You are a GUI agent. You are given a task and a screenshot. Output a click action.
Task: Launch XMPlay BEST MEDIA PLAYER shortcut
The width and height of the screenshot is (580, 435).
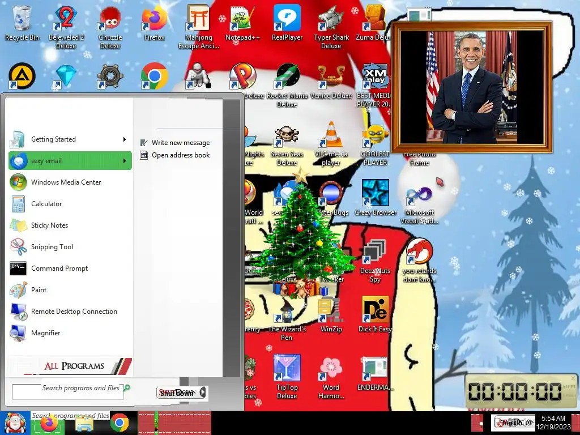click(x=374, y=86)
